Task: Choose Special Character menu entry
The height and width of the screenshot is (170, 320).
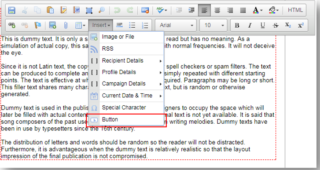Action: coord(126,107)
